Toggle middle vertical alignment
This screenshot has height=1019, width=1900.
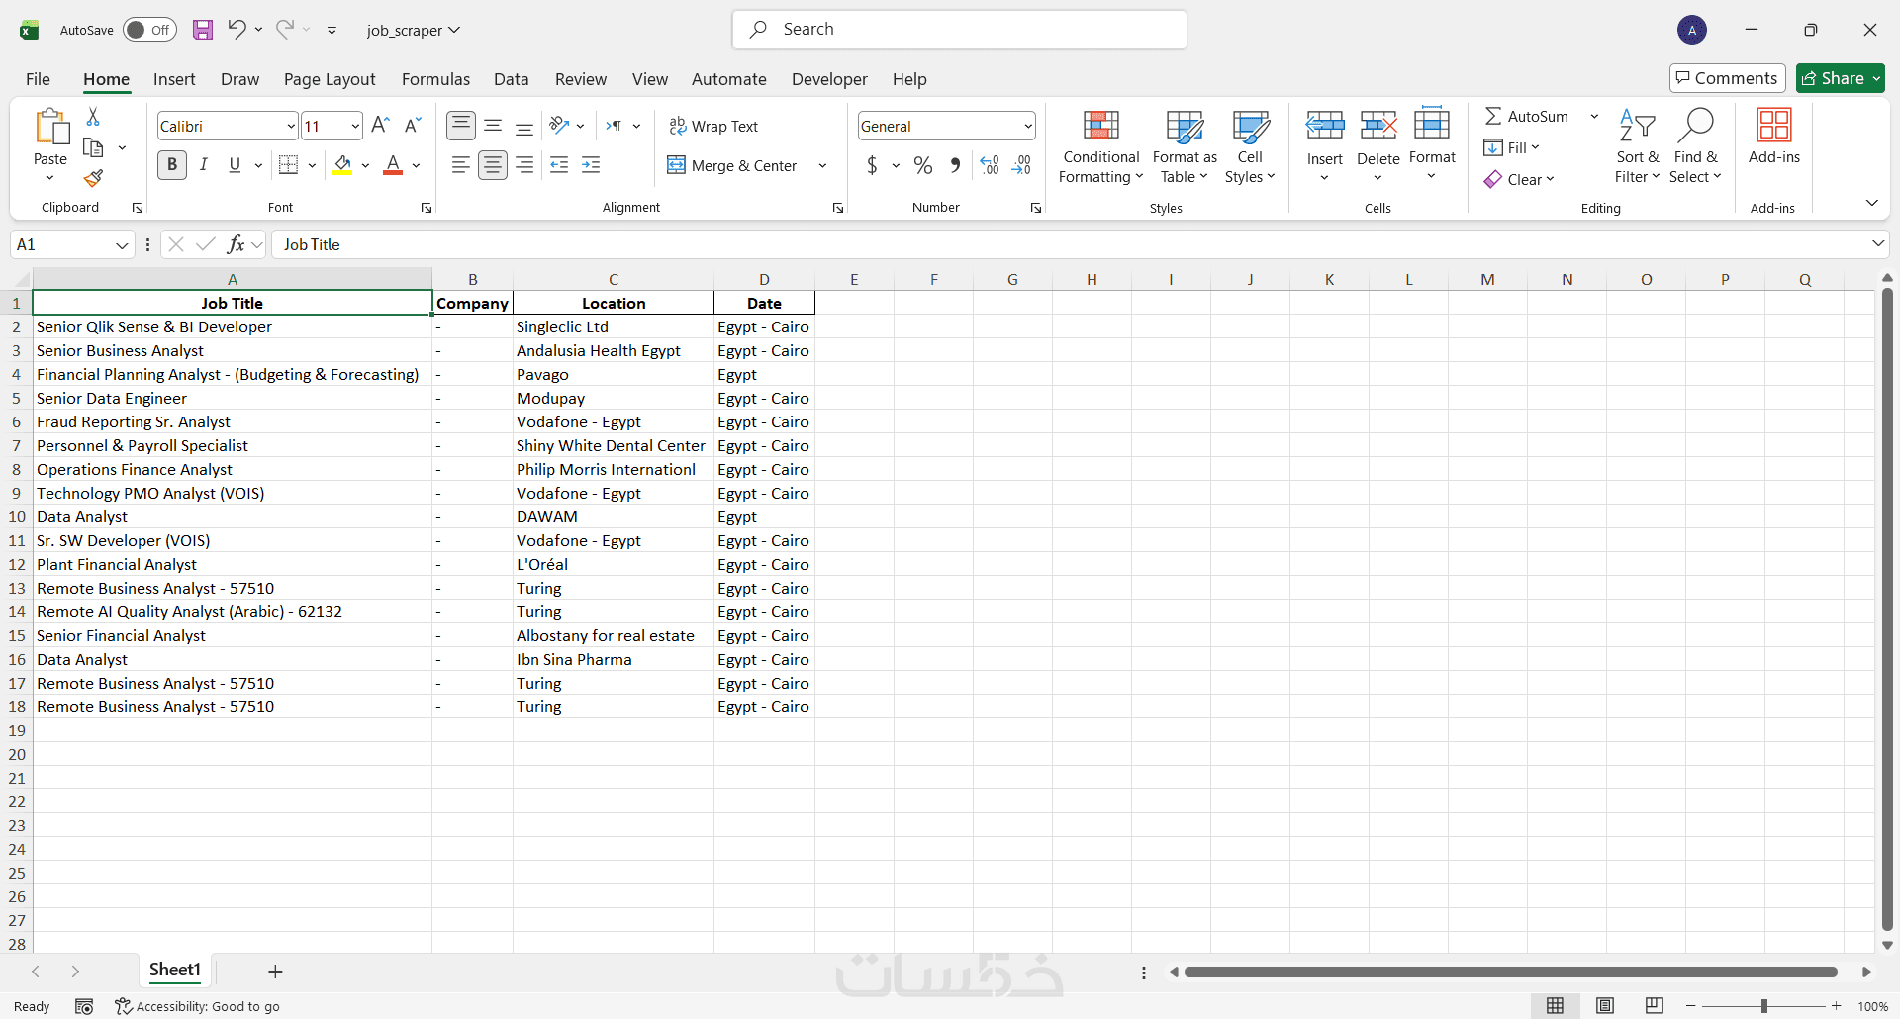[x=493, y=126]
